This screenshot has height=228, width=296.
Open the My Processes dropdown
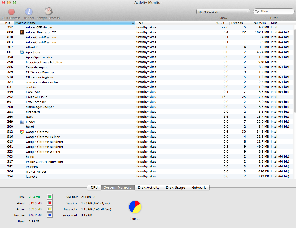pyautogui.click(x=223, y=12)
